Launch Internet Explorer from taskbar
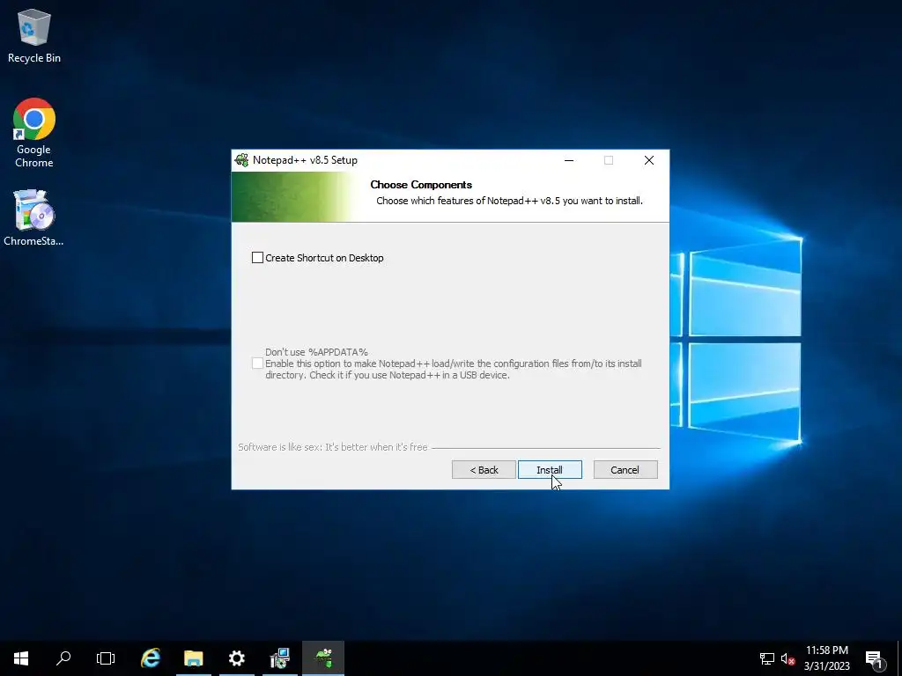 [151, 658]
